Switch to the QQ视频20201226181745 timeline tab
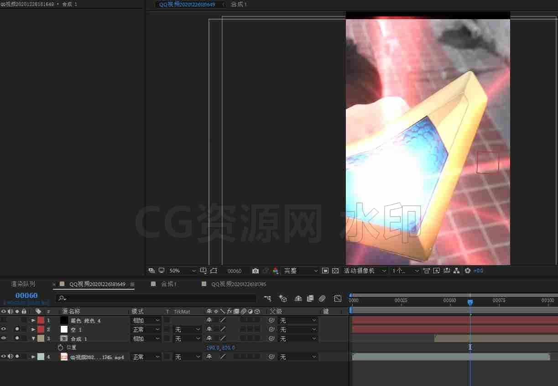 (x=239, y=284)
